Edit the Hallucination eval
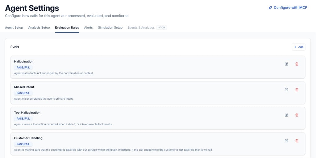316x158 pixels. pos(286,64)
